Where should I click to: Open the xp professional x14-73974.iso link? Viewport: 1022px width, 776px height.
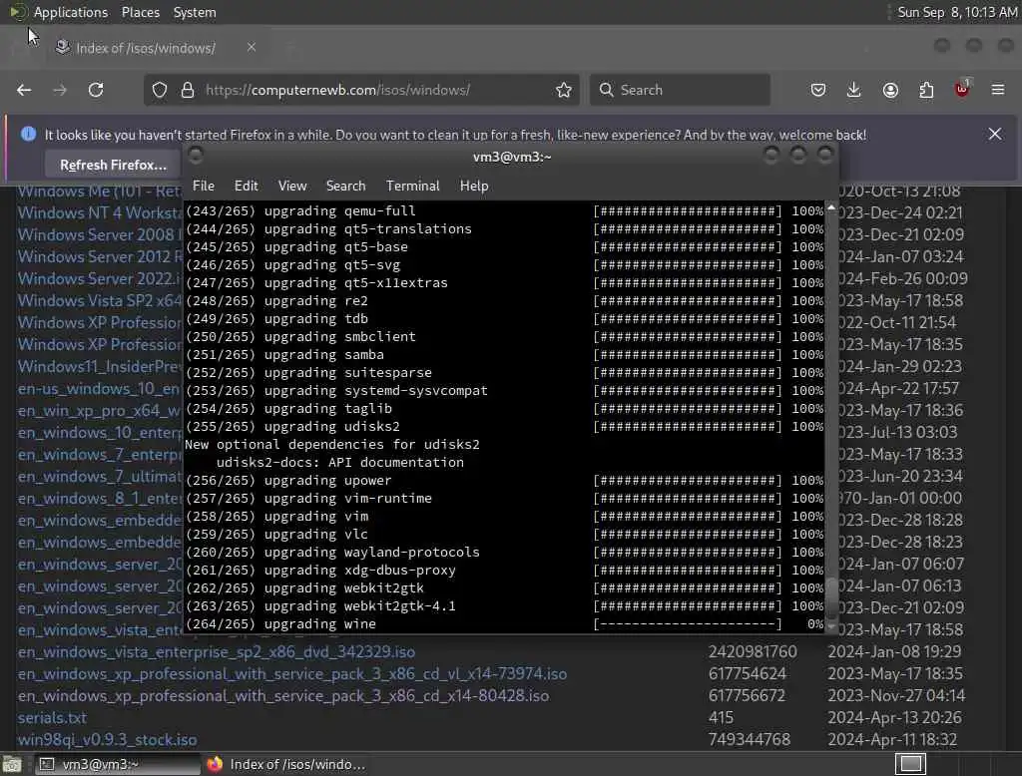tap(292, 673)
